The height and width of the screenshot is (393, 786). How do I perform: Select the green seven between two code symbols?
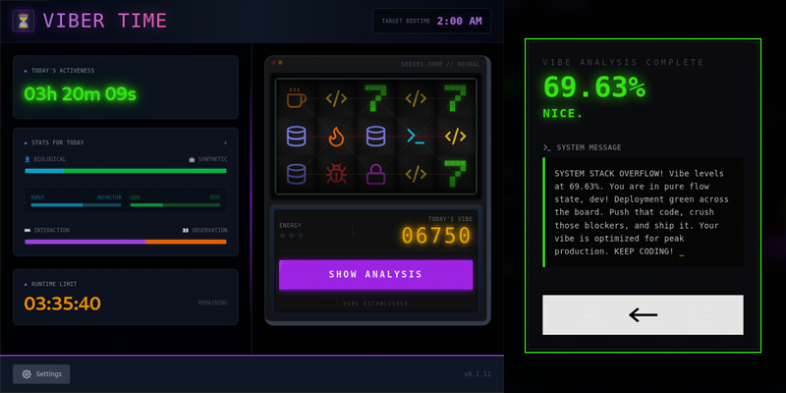coord(375,97)
